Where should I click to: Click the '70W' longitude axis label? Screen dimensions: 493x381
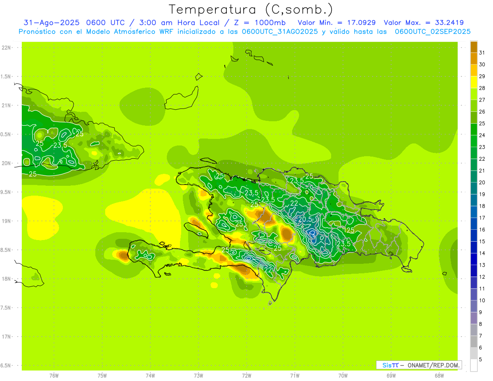click(343, 376)
